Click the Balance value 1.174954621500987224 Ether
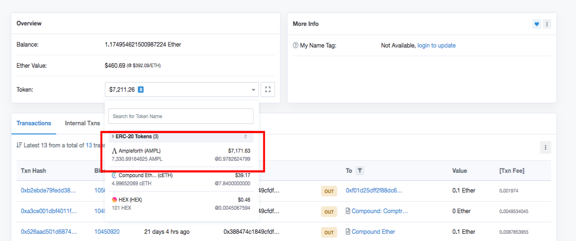This screenshot has width=576, height=241. coord(143,45)
